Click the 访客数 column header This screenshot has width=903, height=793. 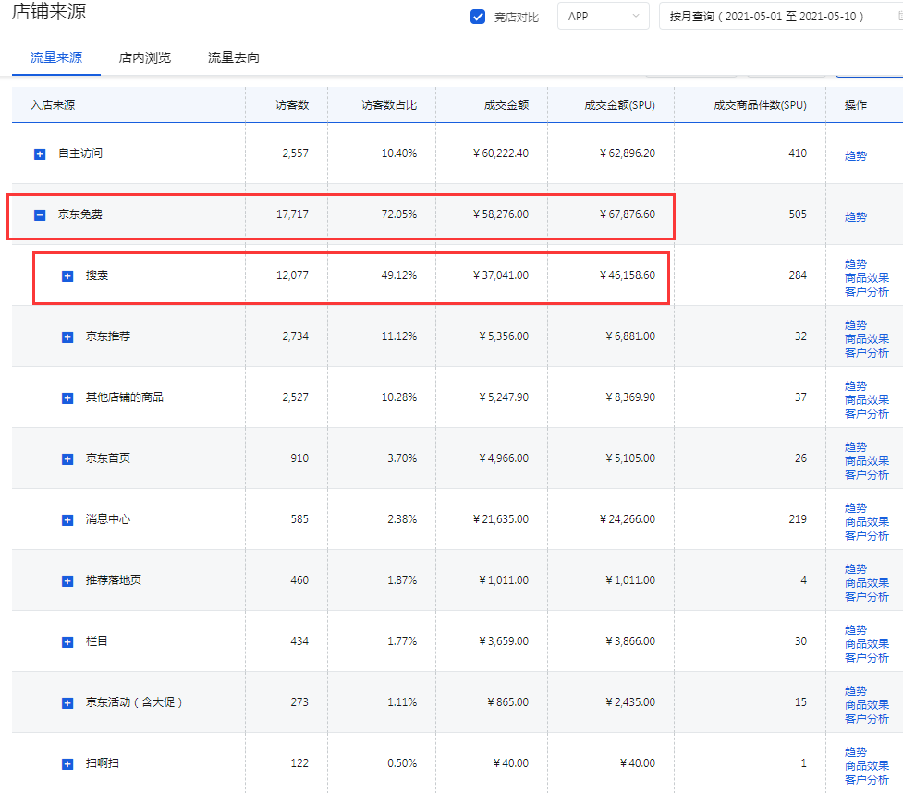coord(292,105)
